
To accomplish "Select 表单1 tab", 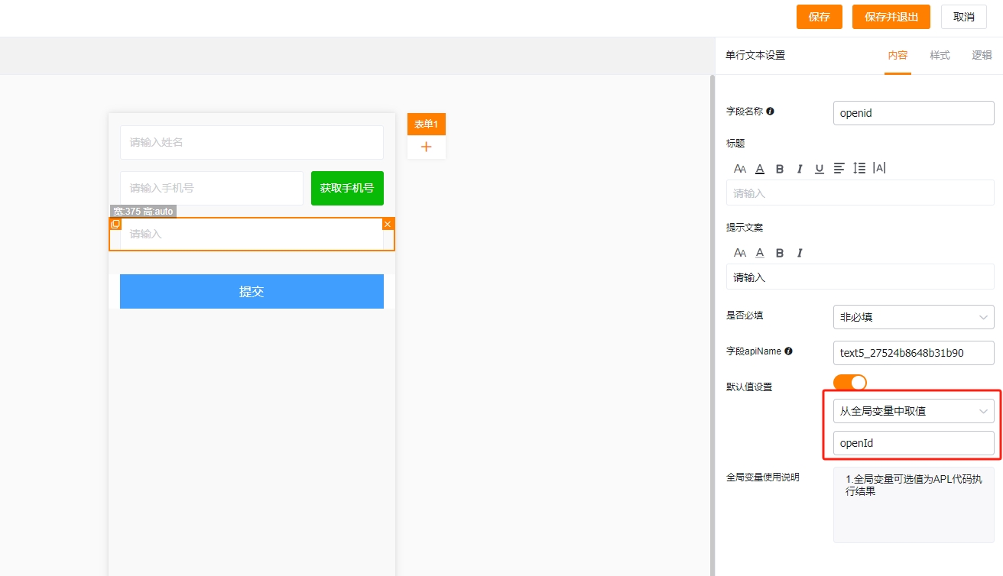I will 427,125.
